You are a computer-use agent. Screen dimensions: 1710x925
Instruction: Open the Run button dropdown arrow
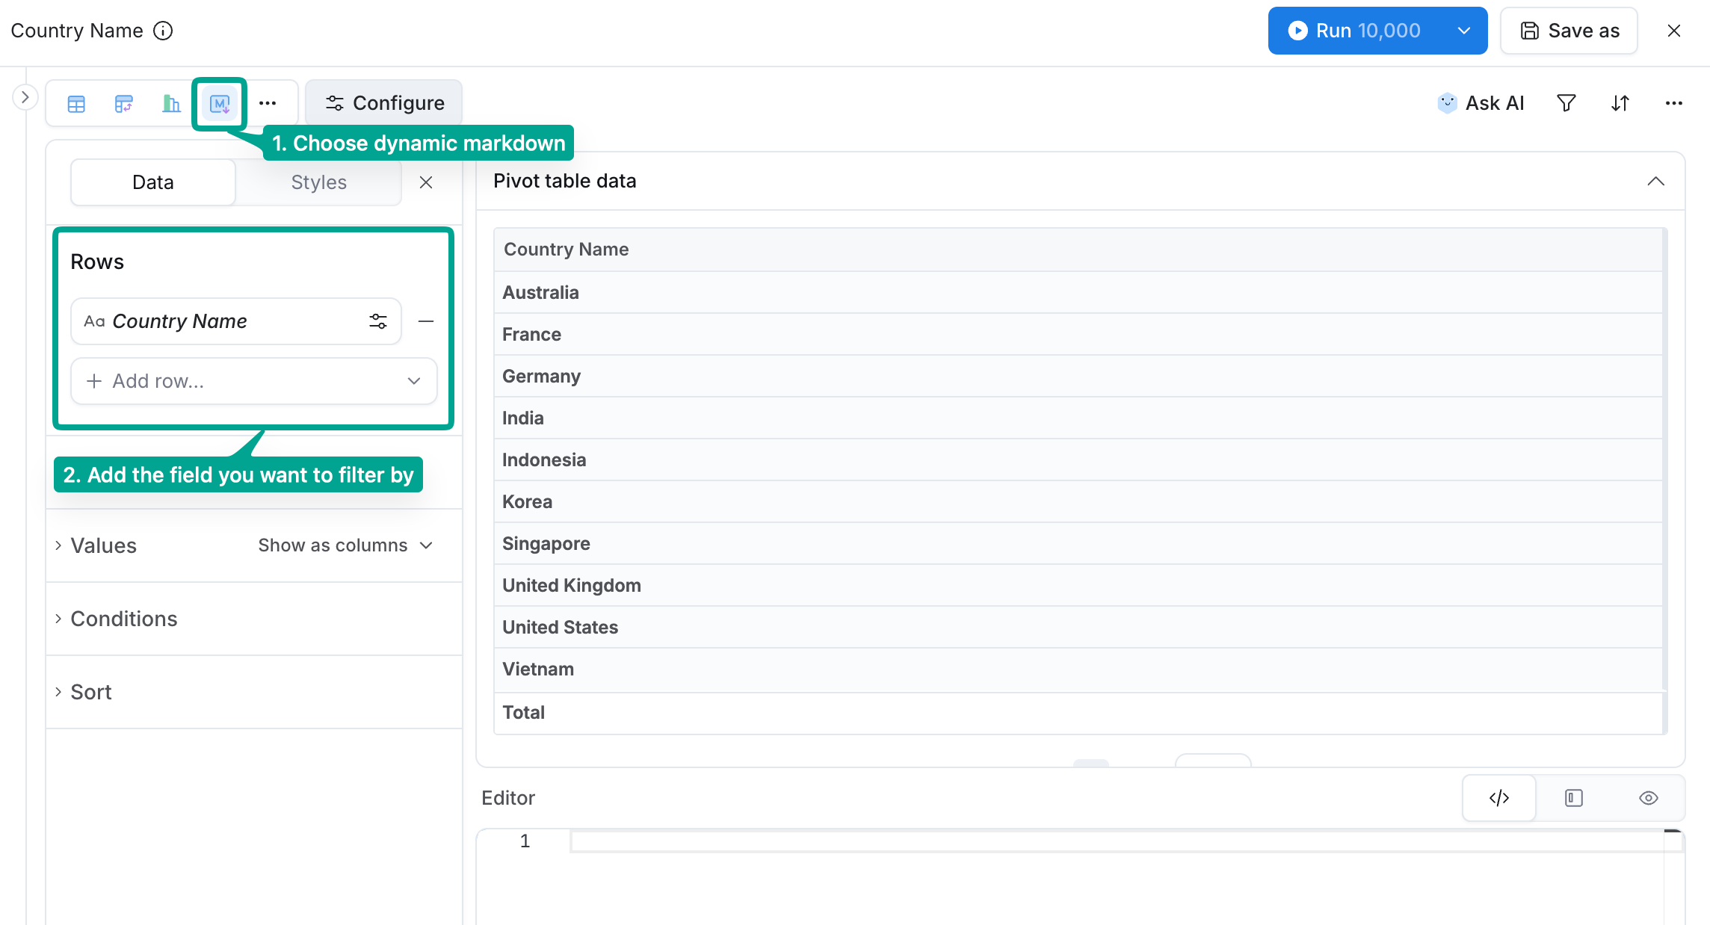1464,31
